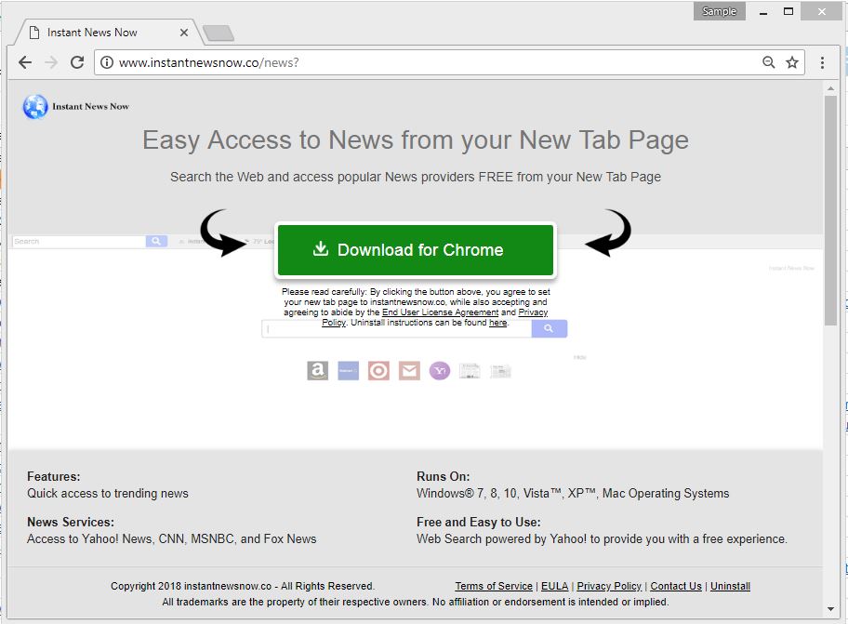Open the mail envelope shortcut icon

[409, 371]
